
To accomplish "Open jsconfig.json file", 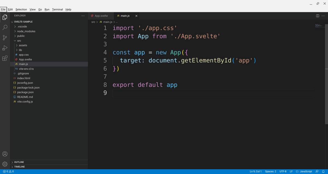I will [49, 83].
